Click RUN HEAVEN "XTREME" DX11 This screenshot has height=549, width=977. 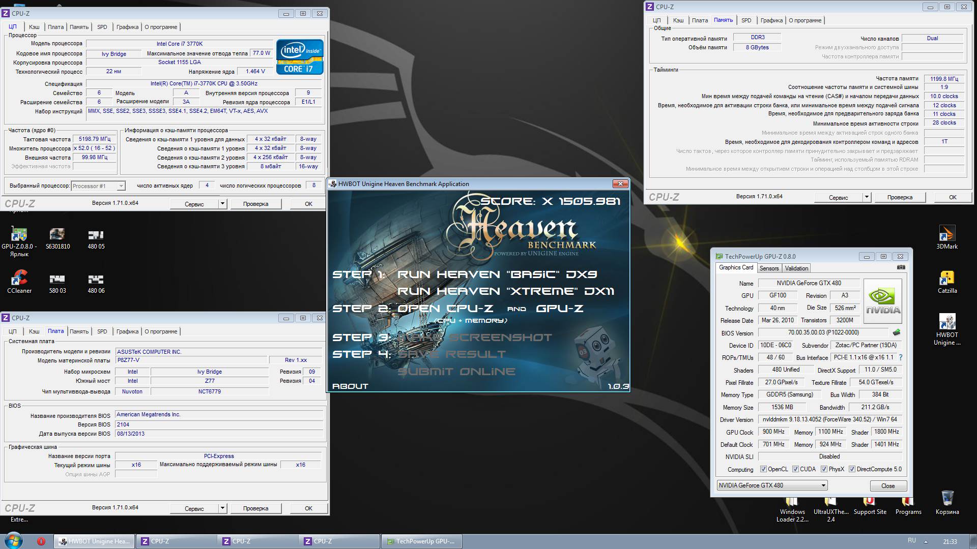tap(506, 291)
